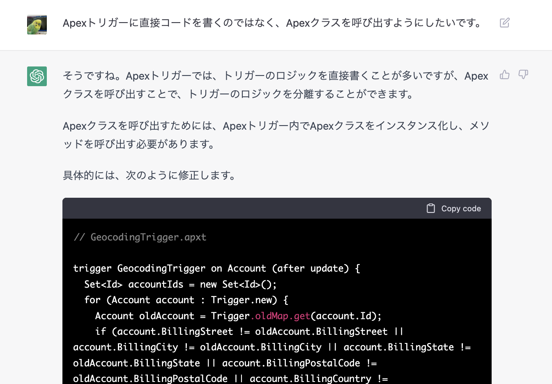Click the pink '.oldMap.get' code text

coord(280,316)
